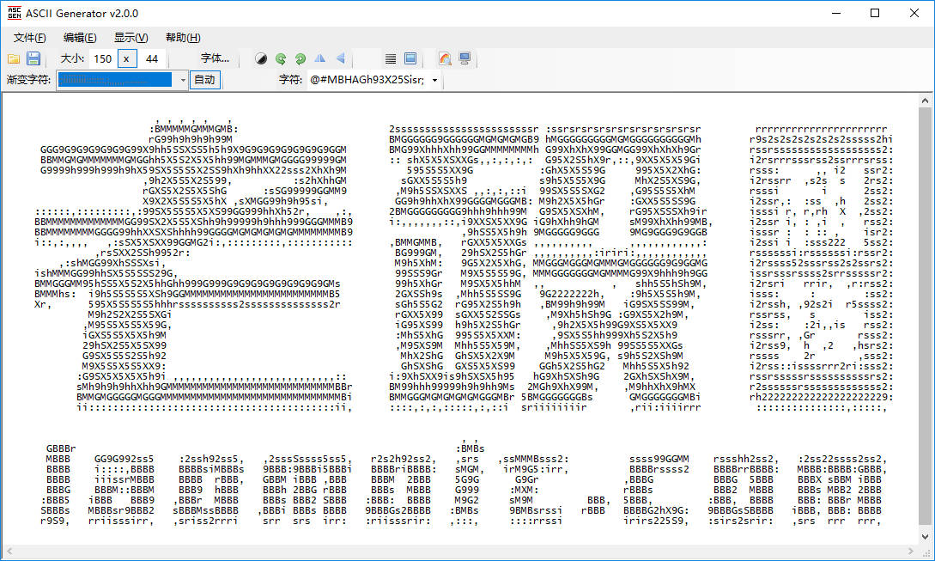Click the 自动 auto button
The image size is (935, 561).
205,80
